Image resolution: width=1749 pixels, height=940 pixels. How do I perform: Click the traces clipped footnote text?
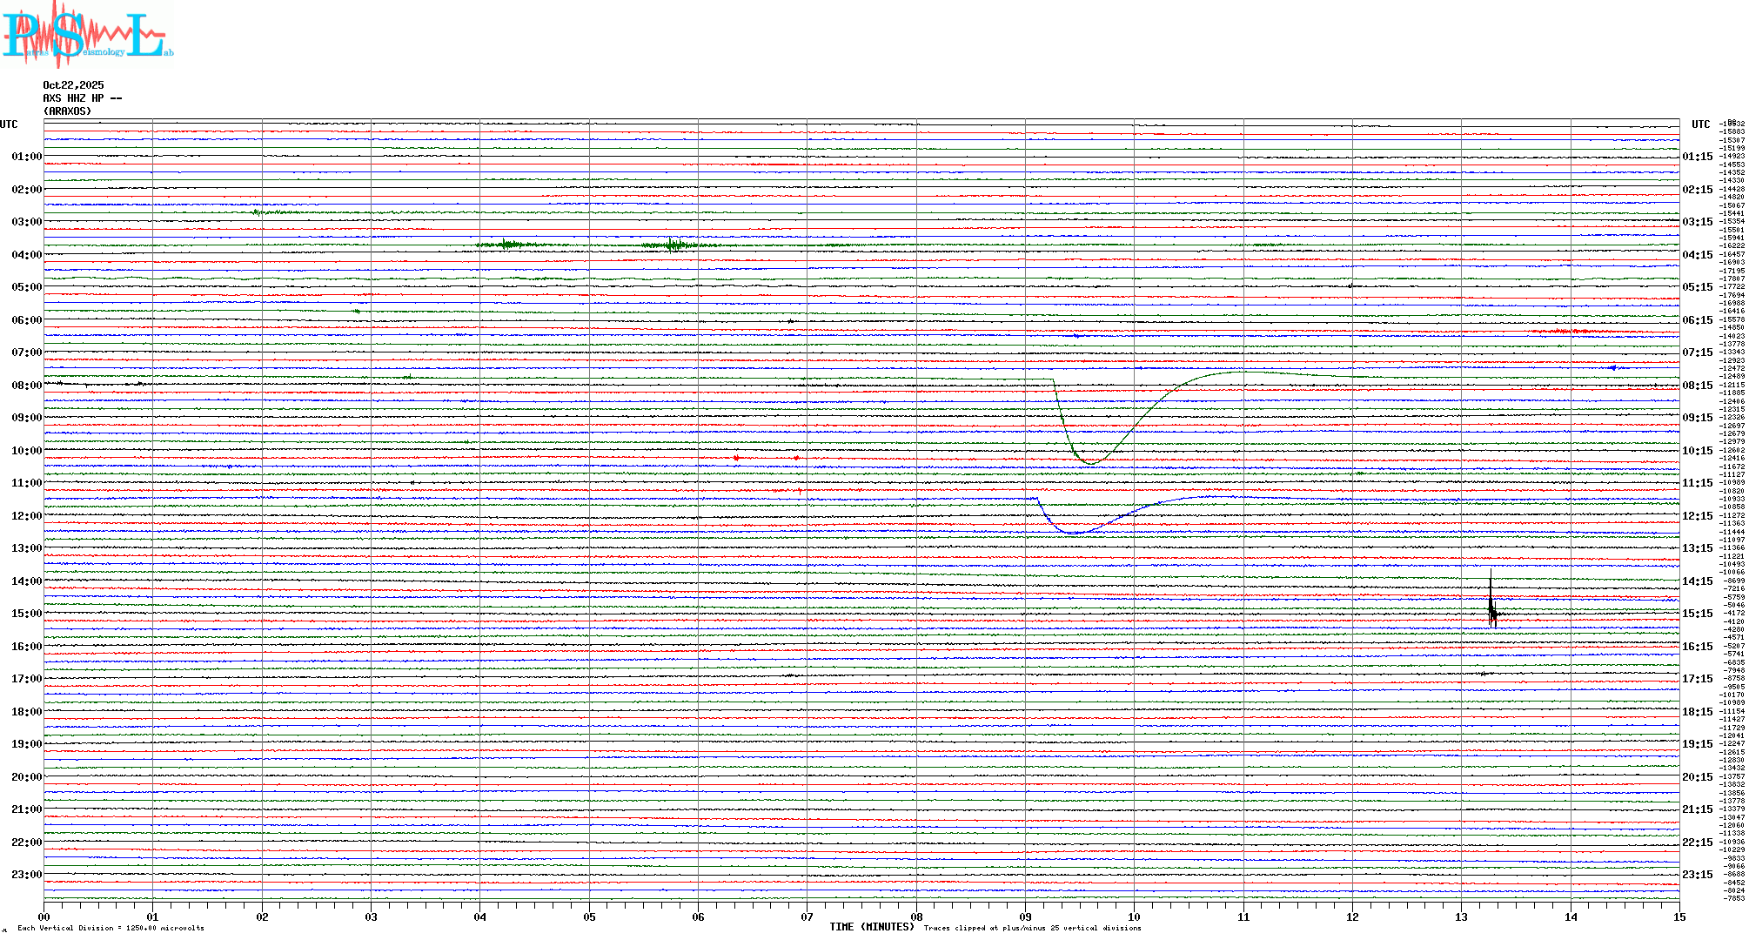coord(1032,928)
